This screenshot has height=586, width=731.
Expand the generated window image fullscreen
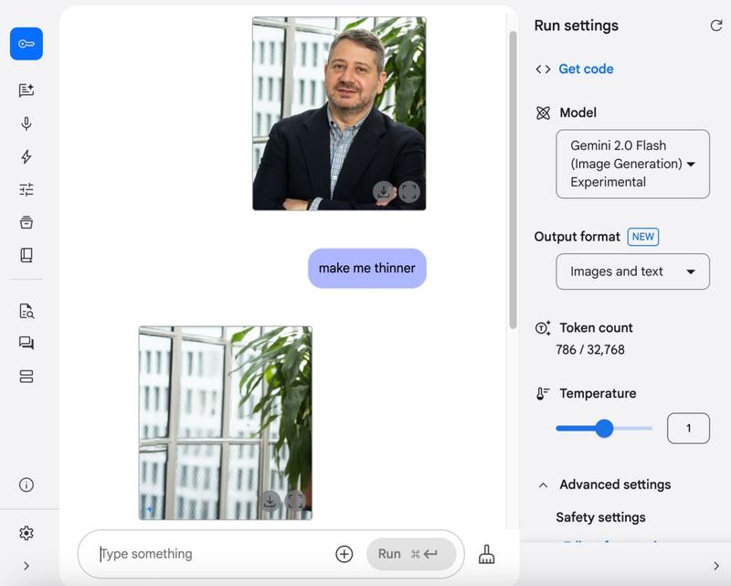point(295,501)
